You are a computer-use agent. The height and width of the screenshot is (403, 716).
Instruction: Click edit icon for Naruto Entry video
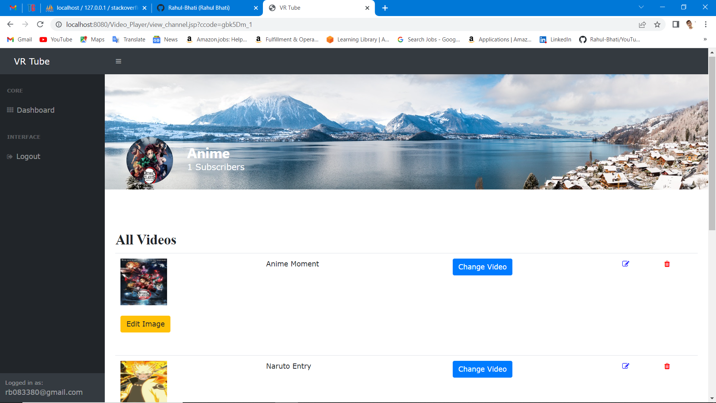coord(626,366)
